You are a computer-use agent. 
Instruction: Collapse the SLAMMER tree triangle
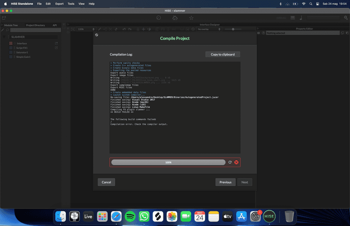pos(4,37)
